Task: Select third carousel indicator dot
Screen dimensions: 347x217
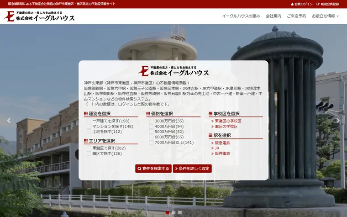Action: 180,212
